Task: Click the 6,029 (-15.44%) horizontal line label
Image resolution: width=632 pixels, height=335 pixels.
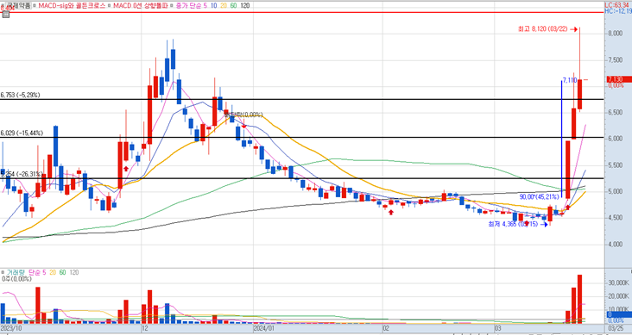Action: tap(22, 133)
